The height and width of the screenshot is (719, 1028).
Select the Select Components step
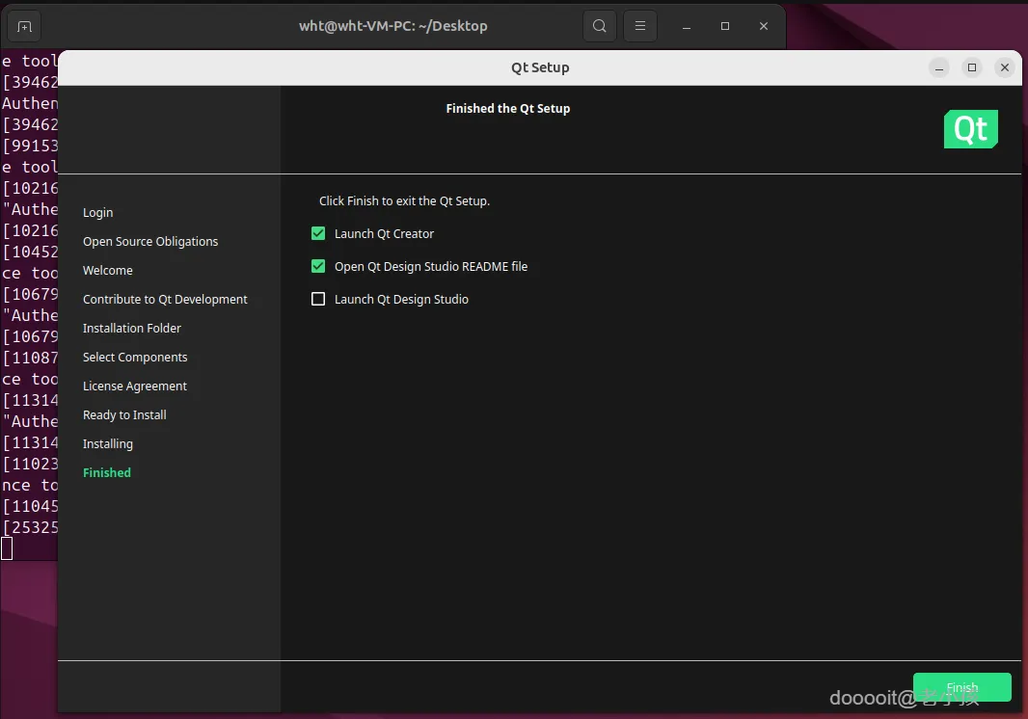pos(135,357)
